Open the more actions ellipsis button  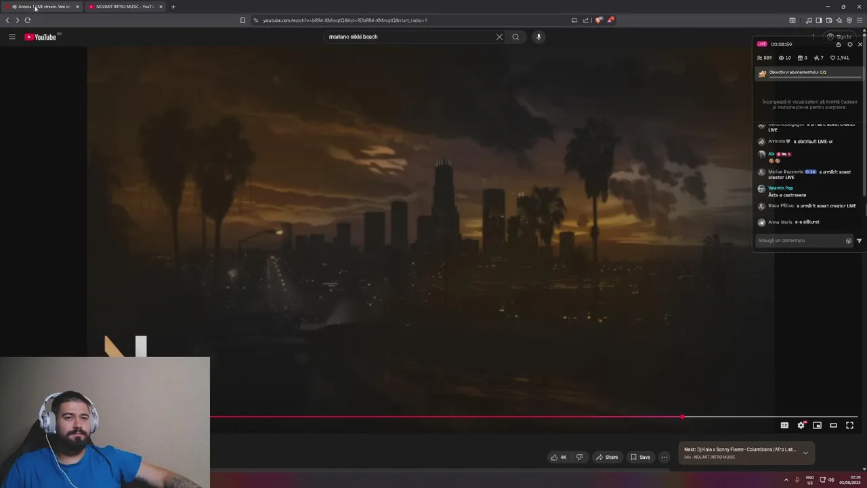pos(664,457)
